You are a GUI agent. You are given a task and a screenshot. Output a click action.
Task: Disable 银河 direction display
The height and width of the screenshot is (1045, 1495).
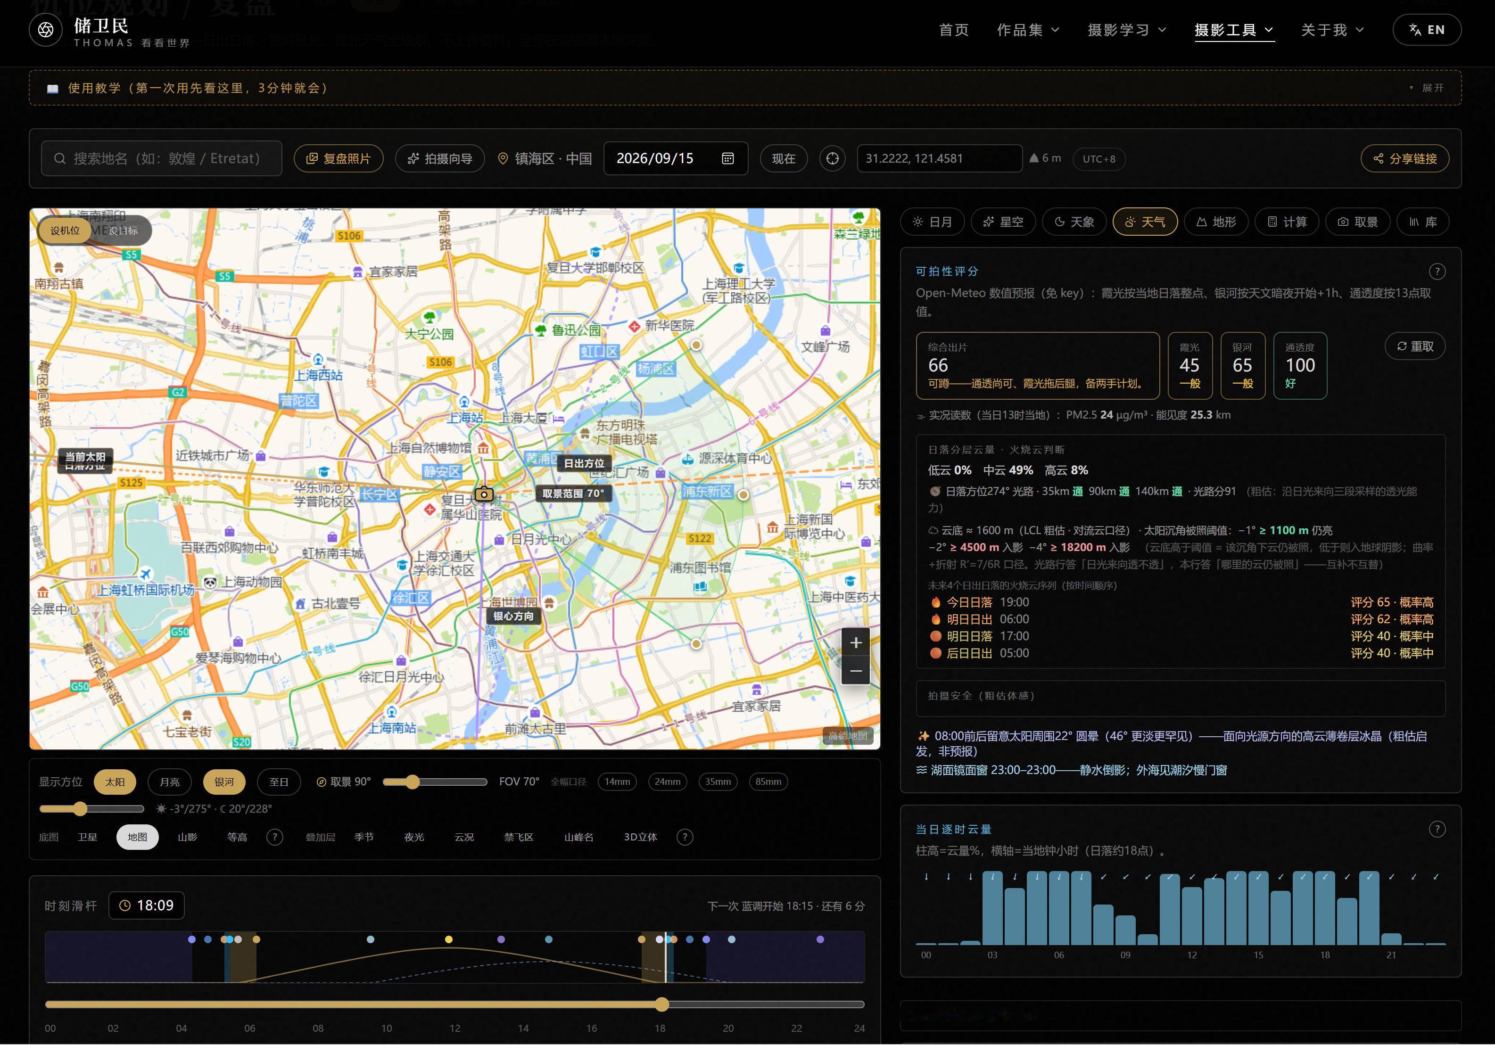(x=224, y=782)
